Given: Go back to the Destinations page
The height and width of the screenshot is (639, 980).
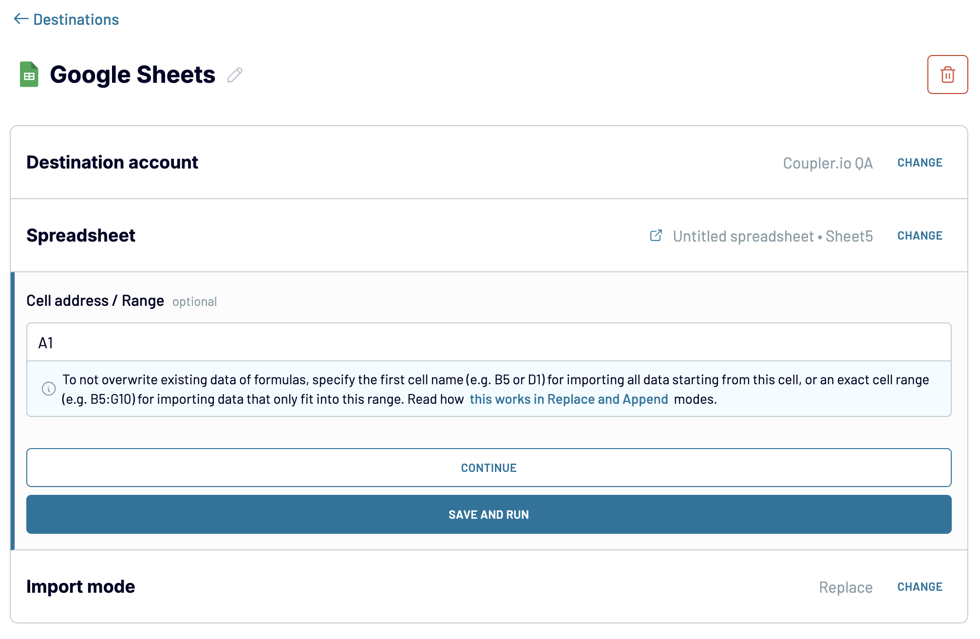Looking at the screenshot, I should (76, 19).
